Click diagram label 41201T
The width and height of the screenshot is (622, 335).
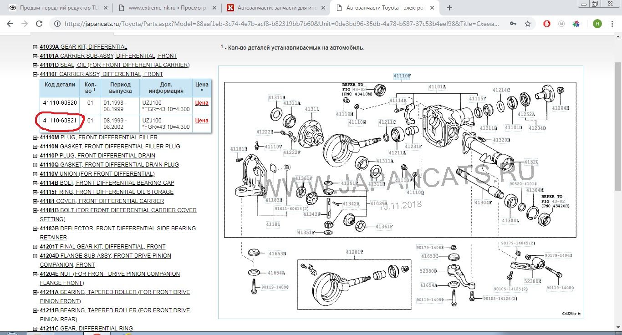tap(355, 252)
